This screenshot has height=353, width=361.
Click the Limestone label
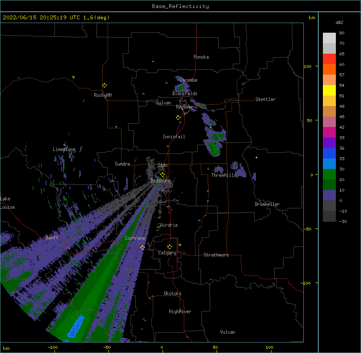64,149
